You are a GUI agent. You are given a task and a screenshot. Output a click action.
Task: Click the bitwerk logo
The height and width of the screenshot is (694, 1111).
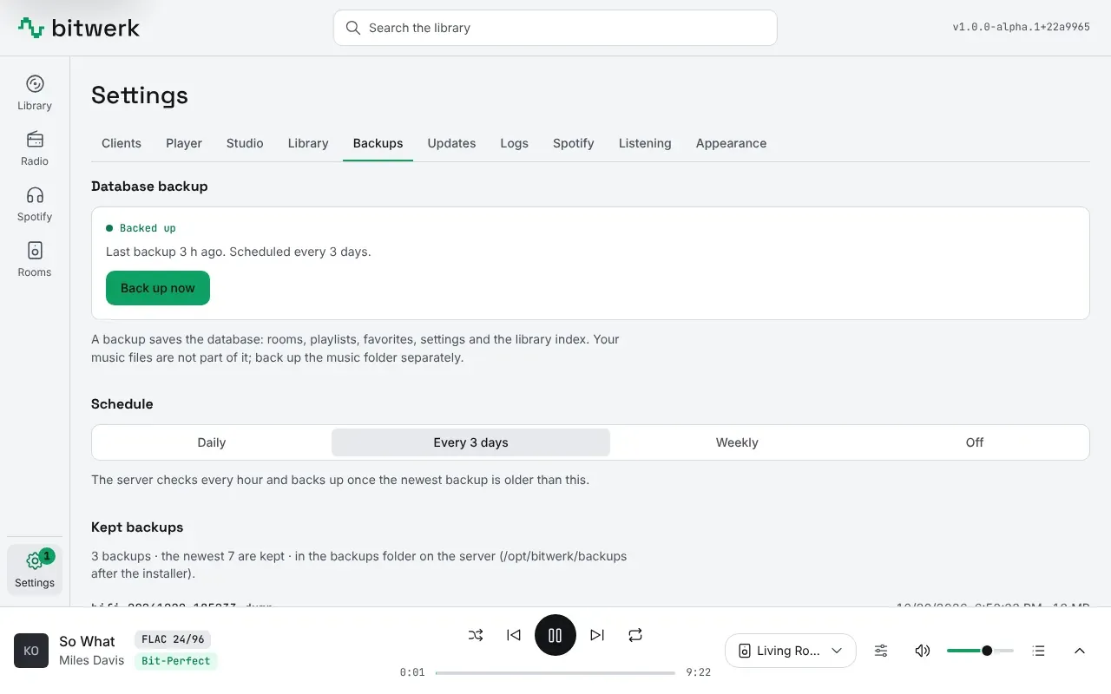point(79,28)
